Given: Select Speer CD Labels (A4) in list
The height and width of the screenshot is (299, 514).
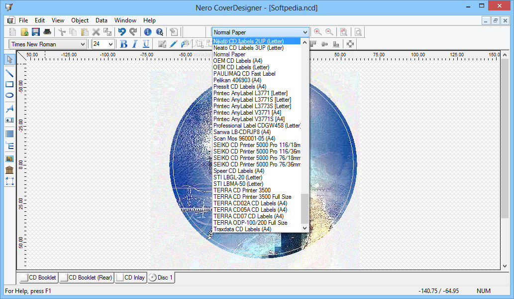Looking at the screenshot, I should 256,171.
